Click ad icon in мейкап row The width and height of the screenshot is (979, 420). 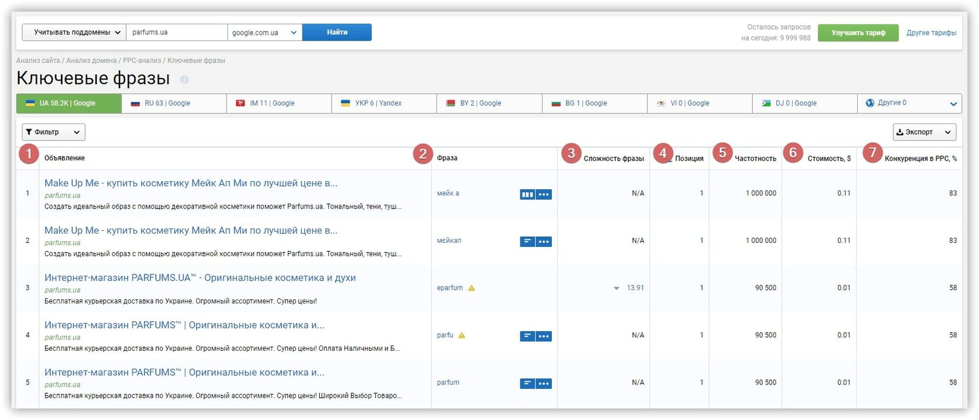click(527, 242)
